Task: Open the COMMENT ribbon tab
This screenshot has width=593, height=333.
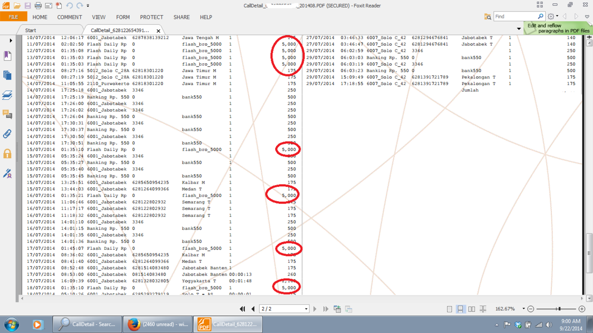Action: pos(69,17)
